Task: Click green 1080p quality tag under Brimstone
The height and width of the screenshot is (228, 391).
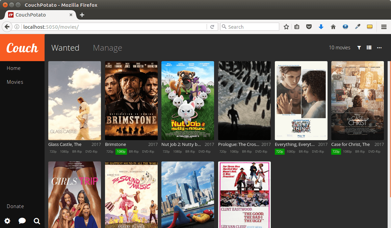Action: 121,152
